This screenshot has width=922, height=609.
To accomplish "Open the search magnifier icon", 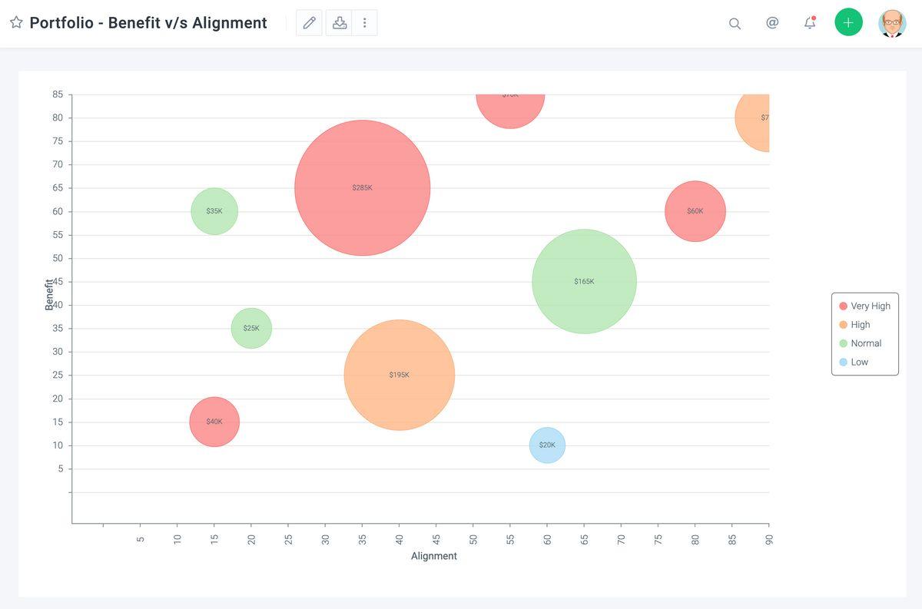I will tap(735, 23).
